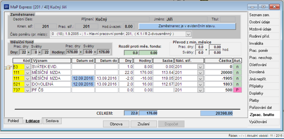Open Rodinní přísl. side menu item
The image size is (284, 139).
263,37
